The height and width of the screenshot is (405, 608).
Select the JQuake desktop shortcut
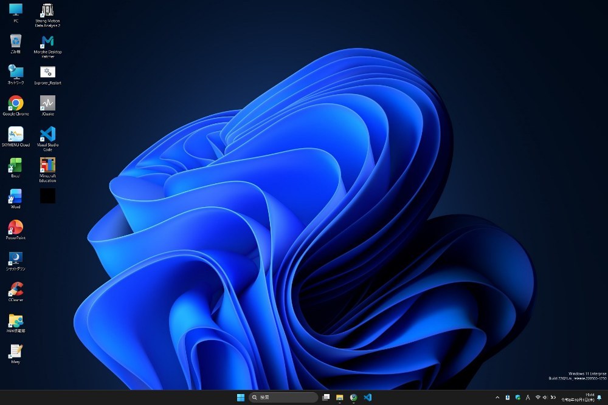pos(47,106)
